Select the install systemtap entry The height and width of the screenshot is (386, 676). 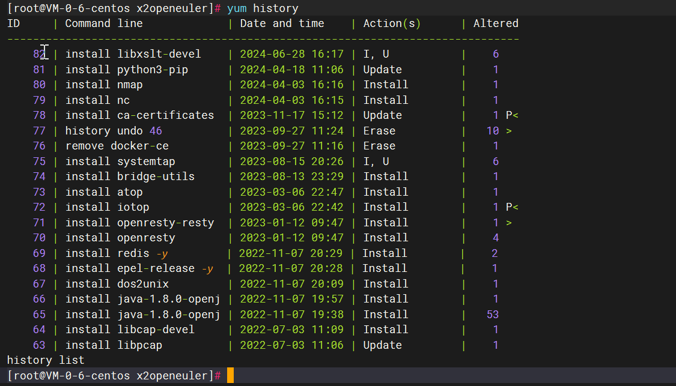pos(120,161)
